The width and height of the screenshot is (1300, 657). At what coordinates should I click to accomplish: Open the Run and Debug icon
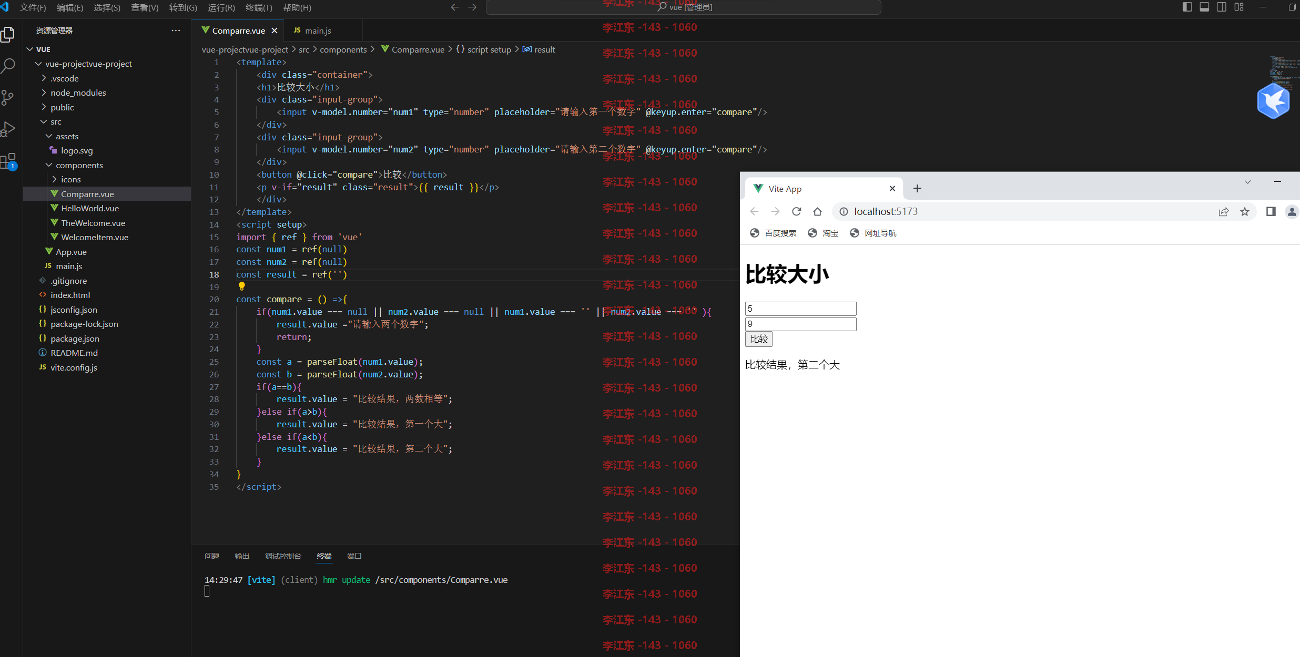[8, 129]
